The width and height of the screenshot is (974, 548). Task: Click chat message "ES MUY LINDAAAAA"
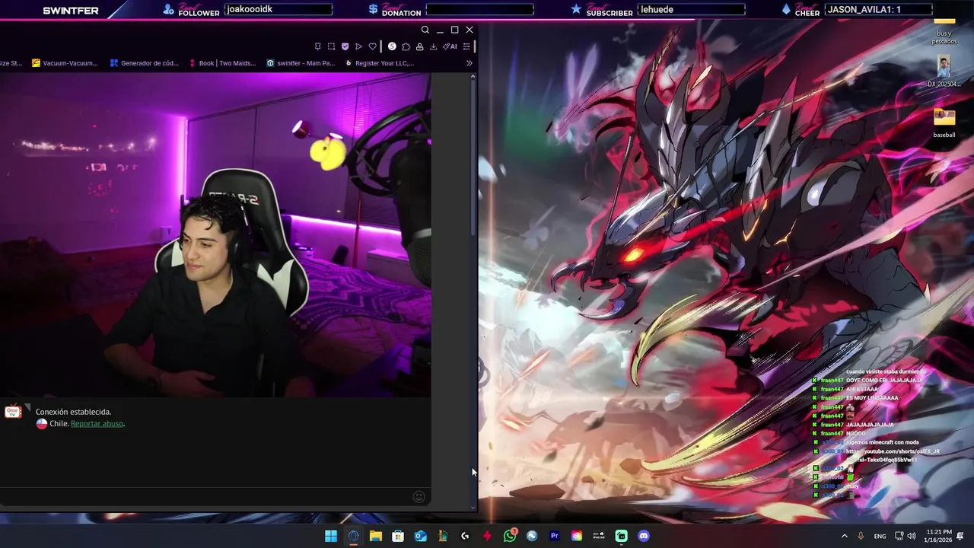tap(872, 398)
